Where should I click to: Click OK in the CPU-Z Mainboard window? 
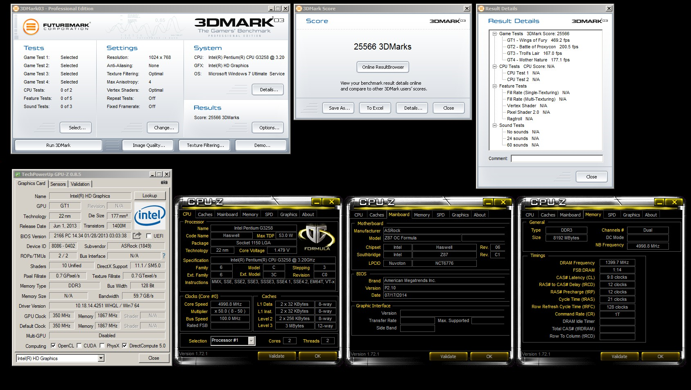(489, 356)
